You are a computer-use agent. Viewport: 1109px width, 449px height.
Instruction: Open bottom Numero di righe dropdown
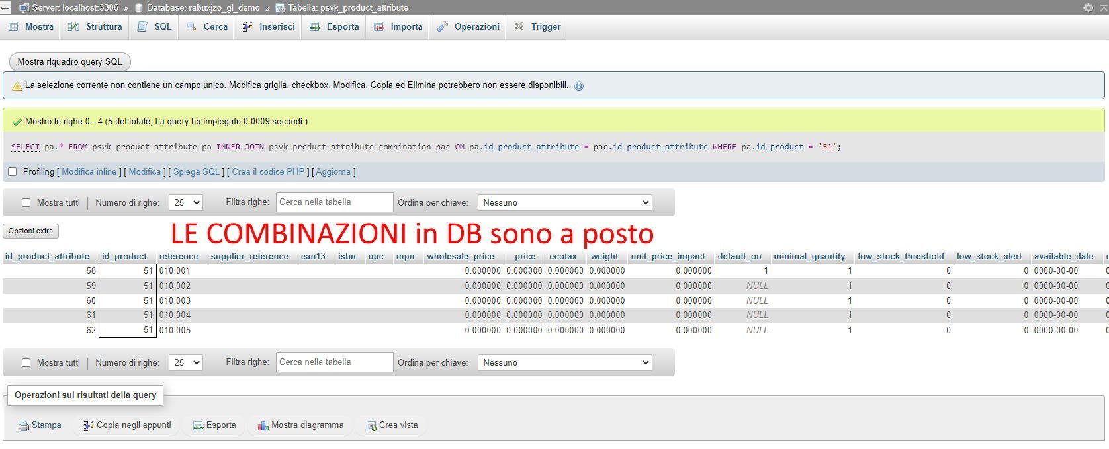point(186,363)
